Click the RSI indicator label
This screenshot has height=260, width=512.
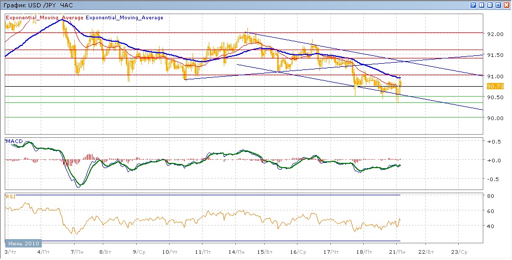(10, 197)
